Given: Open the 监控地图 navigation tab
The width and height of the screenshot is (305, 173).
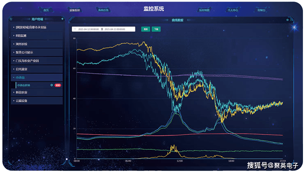Looking at the screenshot, I should [x=204, y=10].
